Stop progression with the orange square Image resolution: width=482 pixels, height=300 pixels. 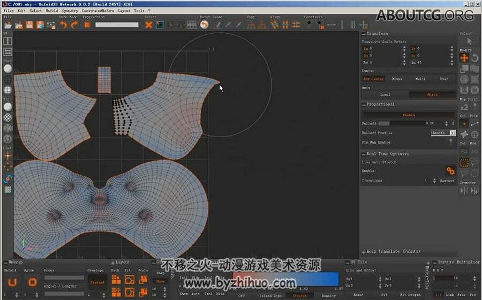point(87,25)
